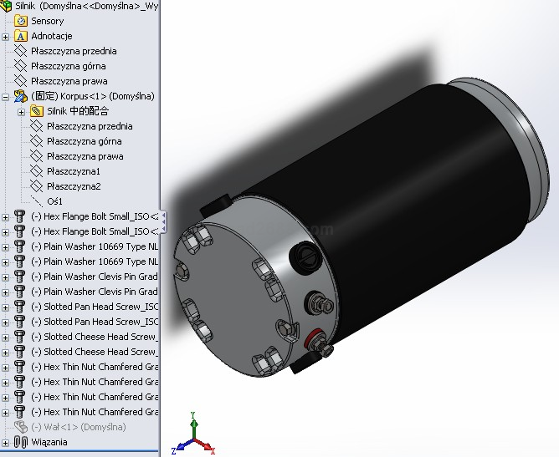Select the top-level Płaszczyzna górna plane
Viewport: 559px width, 457px height.
click(68, 66)
